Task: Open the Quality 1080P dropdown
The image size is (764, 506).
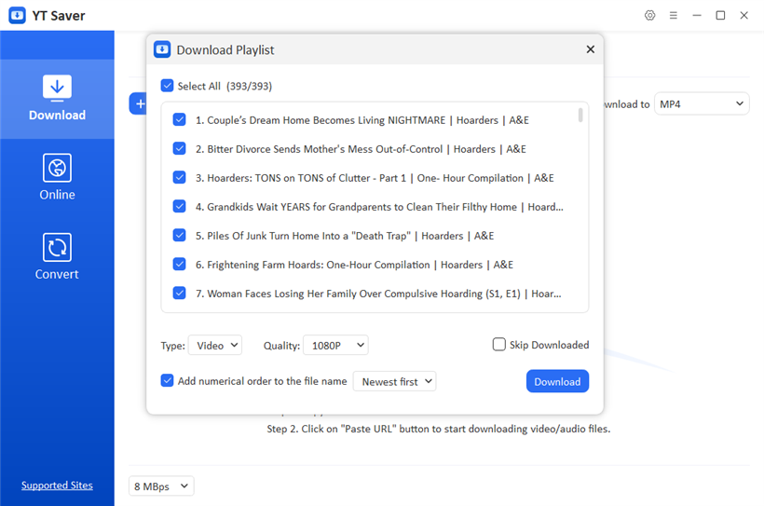Action: [x=335, y=345]
